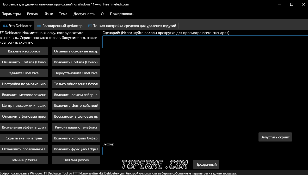Click Включить функцию Edge button
The height and width of the screenshot is (175, 308).
(76, 149)
